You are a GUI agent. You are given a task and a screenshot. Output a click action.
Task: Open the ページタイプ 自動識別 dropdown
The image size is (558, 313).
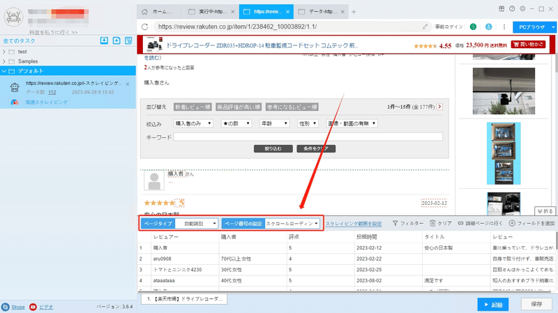[x=197, y=223]
